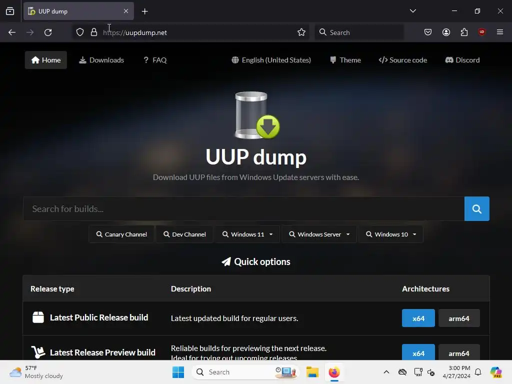Viewport: 512px width, 384px height.
Task: Select x64 for Latest Release Preview build
Action: [x=418, y=352]
